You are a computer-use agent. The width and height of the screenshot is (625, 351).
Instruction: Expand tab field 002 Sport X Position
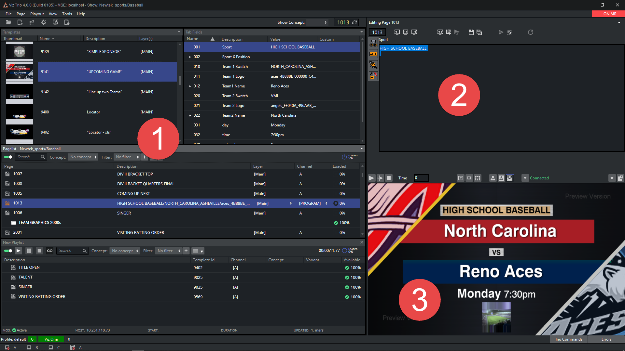tap(190, 57)
